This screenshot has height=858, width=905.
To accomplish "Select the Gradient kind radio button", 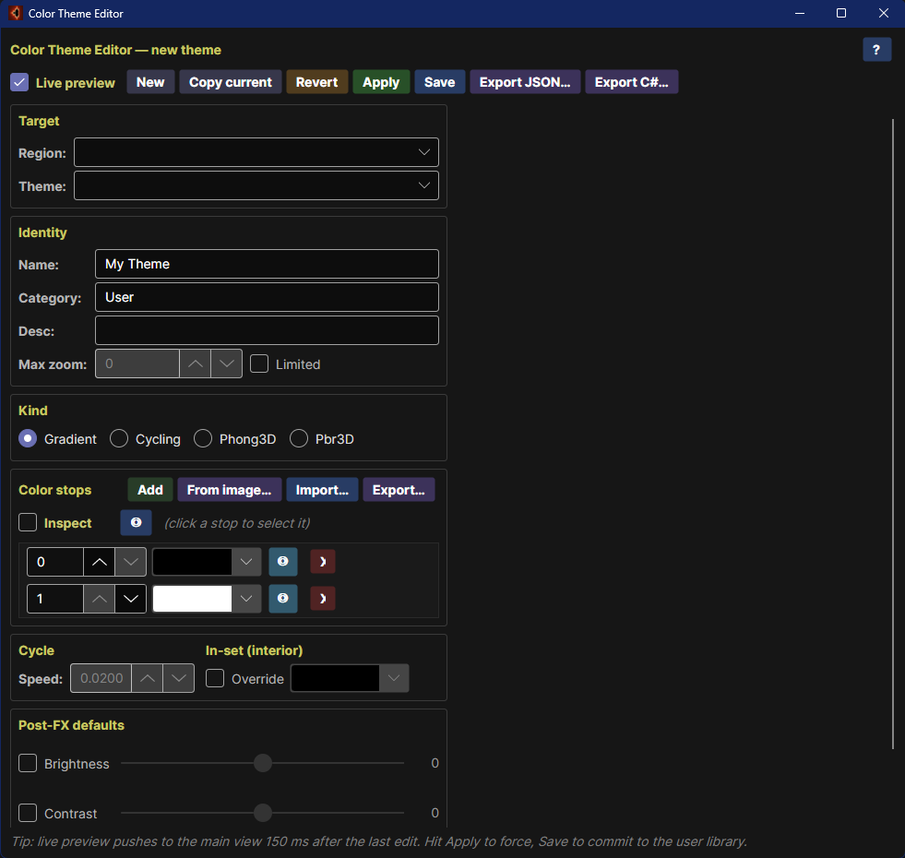I will [28, 439].
